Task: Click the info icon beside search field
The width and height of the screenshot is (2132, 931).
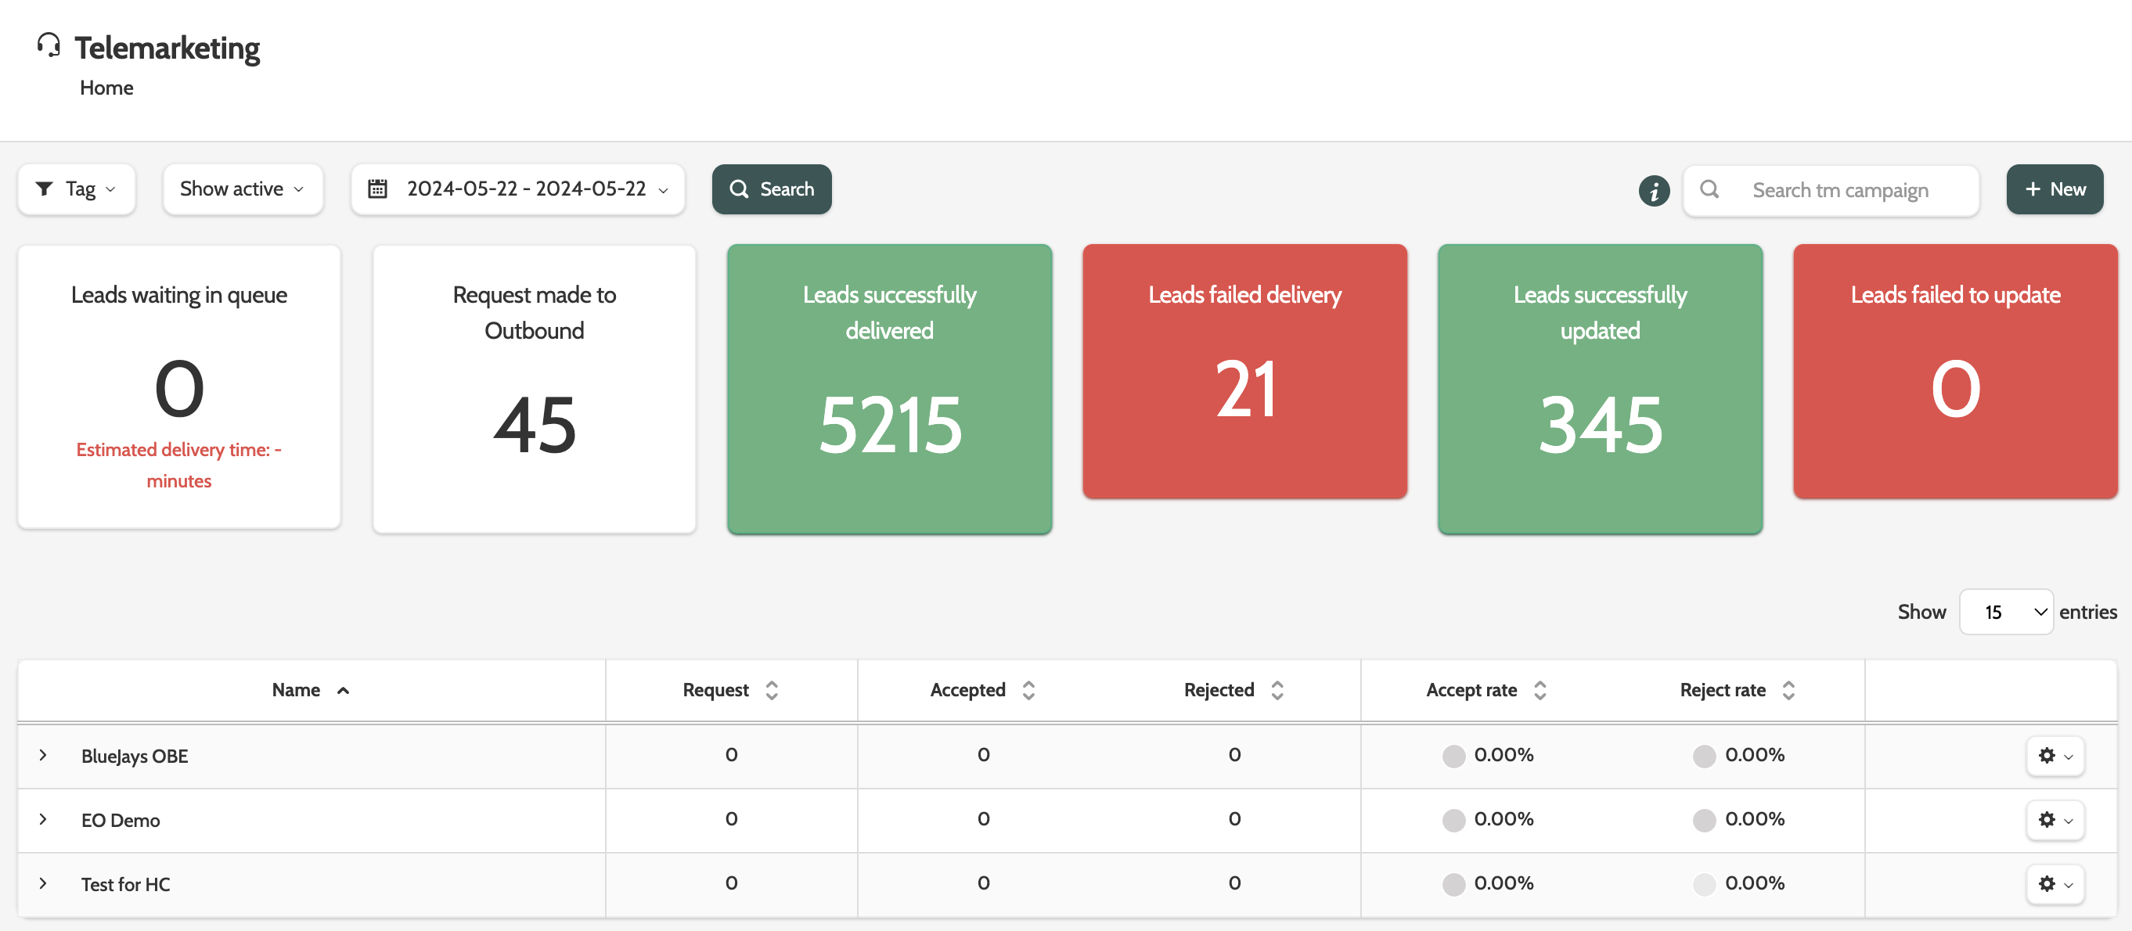Action: tap(1654, 190)
